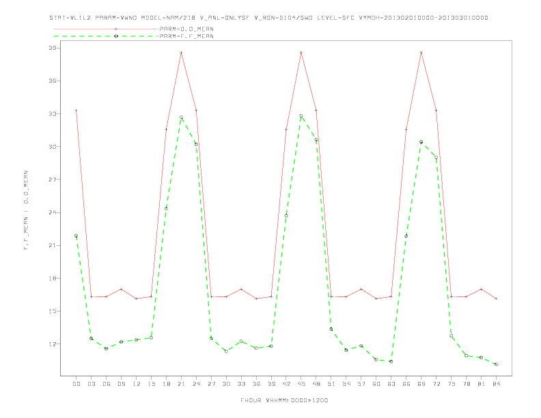
Task: Click the green dashed line legend sample
Action: [106, 36]
